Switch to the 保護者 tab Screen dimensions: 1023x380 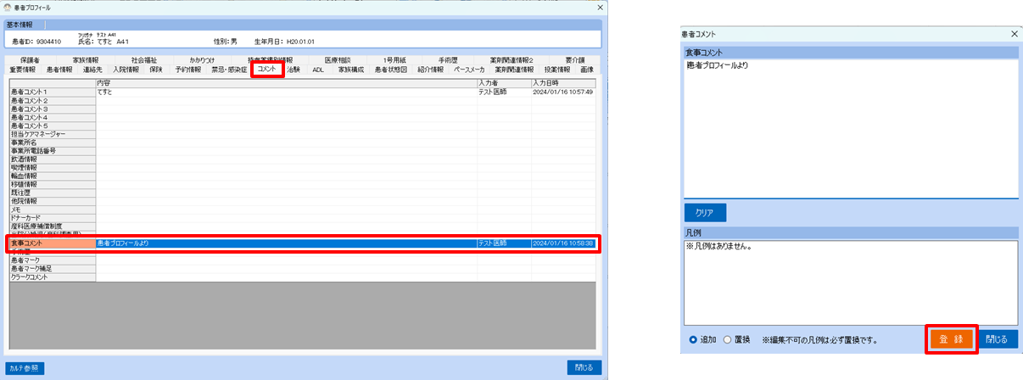click(x=31, y=61)
